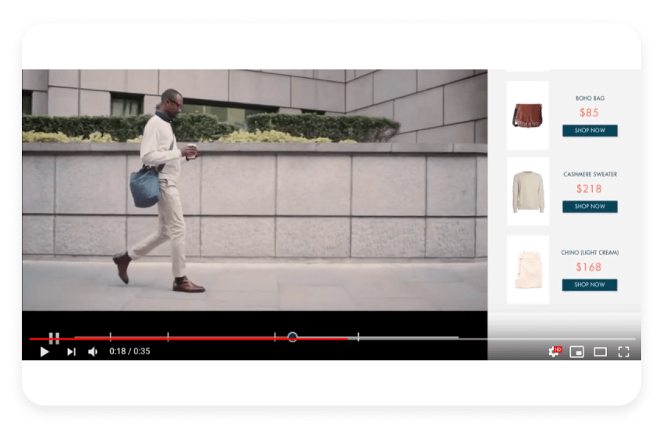
Task: Open the HD settings gear
Action: [x=555, y=351]
